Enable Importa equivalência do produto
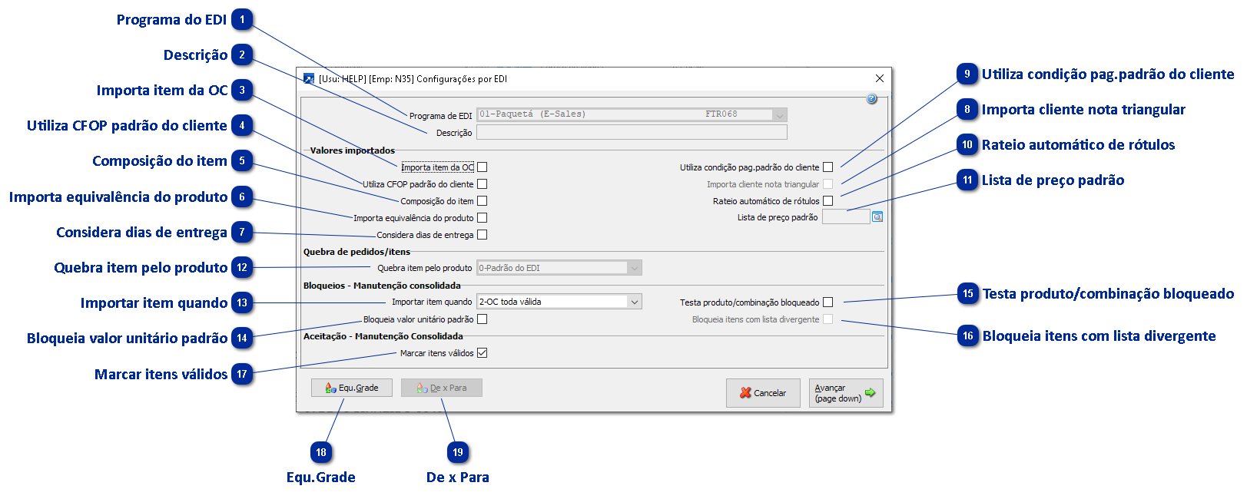Image resolution: width=1247 pixels, height=499 pixels. (x=483, y=218)
